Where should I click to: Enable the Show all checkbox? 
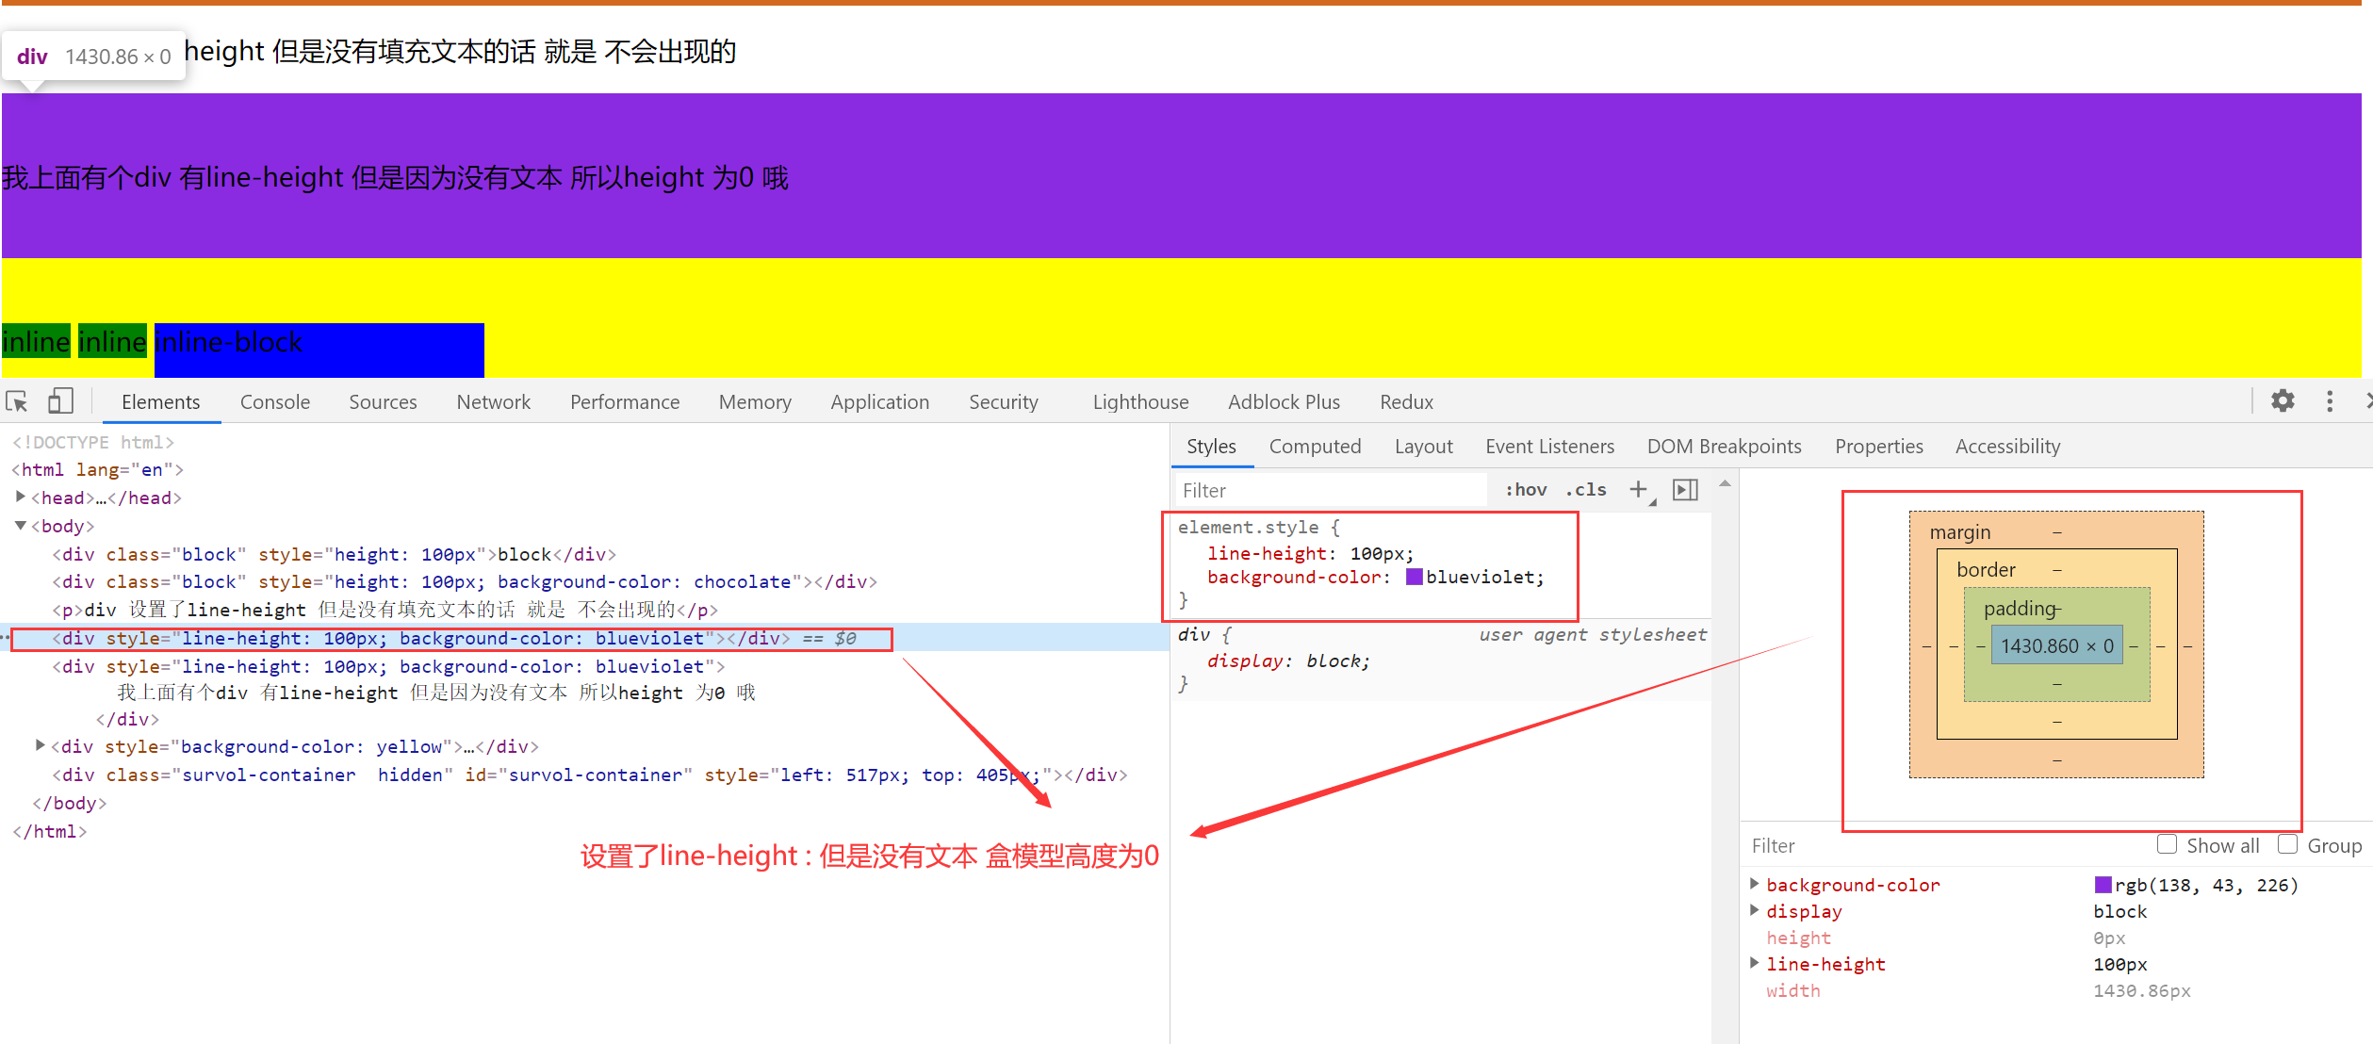(2167, 844)
